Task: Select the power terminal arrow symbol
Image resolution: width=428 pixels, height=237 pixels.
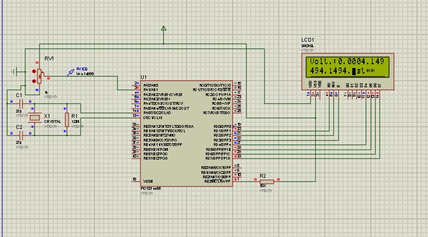Action: 164,28
